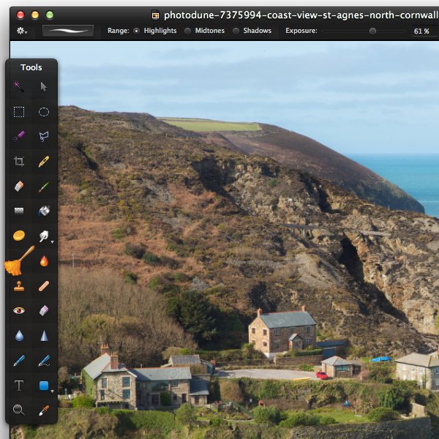
Task: Click the "Range:" label
Action: click(x=118, y=31)
